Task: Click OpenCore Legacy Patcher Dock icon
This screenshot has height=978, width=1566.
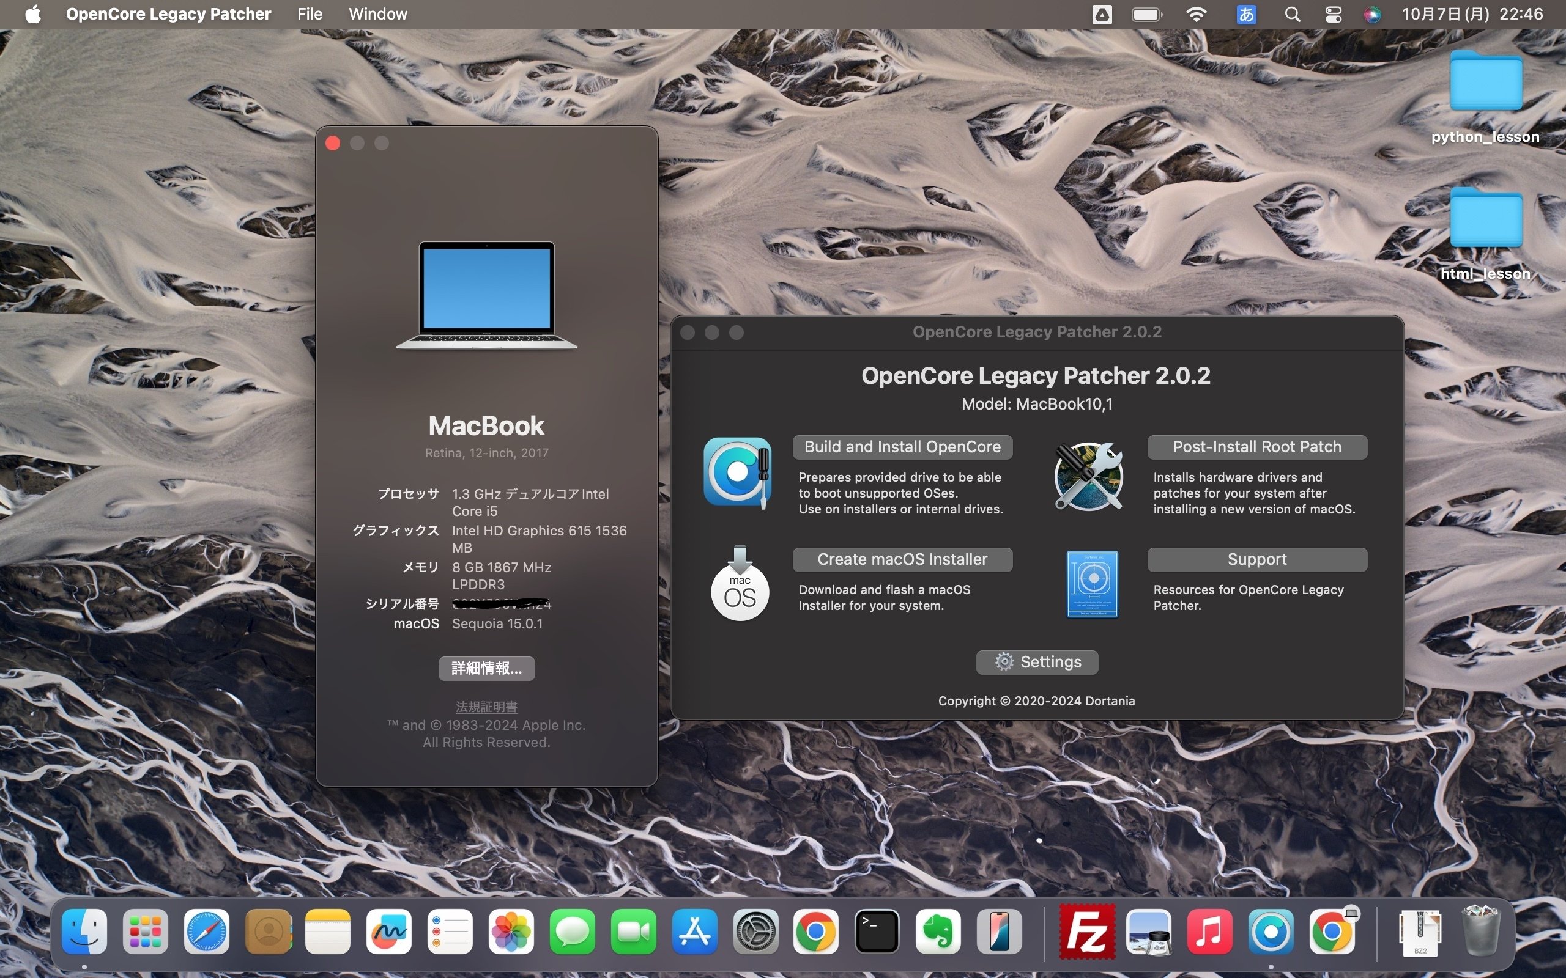Action: click(1271, 932)
